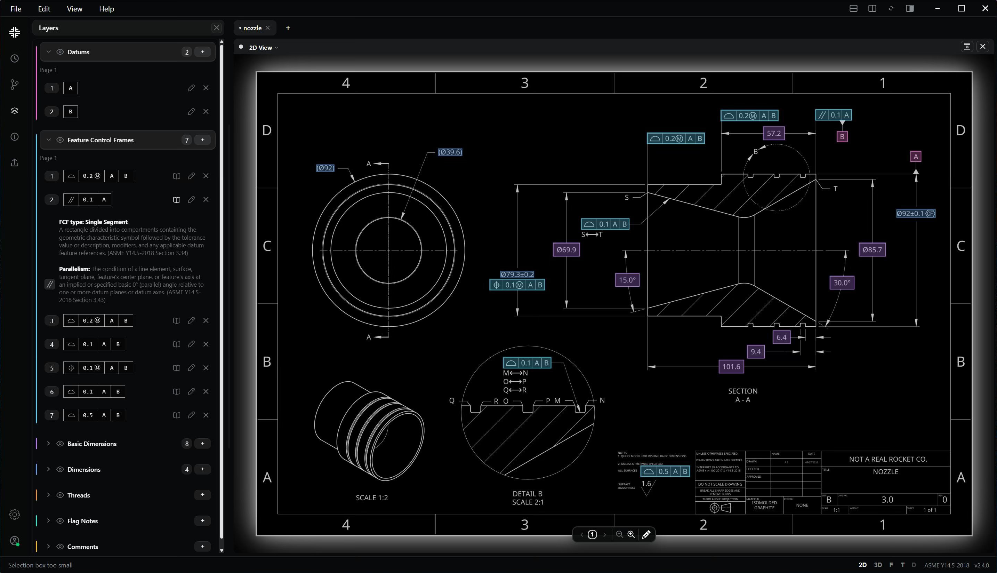
Task: Open the branch version control sidebar icon
Action: [15, 85]
